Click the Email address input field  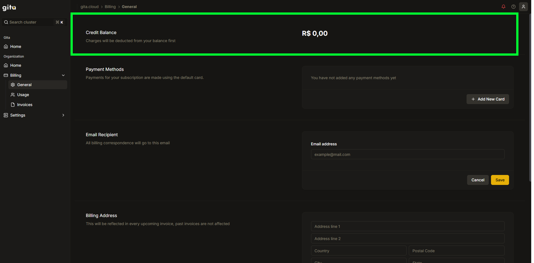(408, 154)
